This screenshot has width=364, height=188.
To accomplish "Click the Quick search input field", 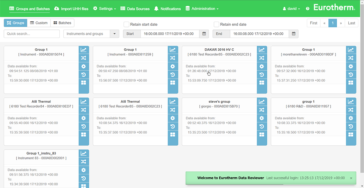I will (x=32, y=34).
